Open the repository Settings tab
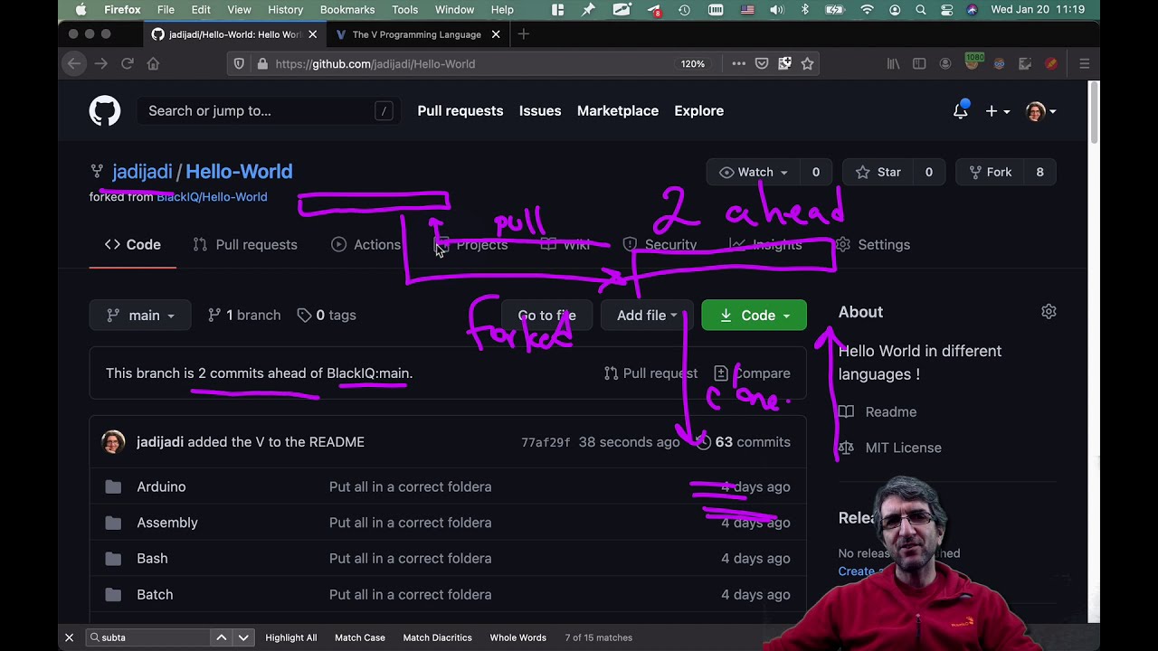 873,244
